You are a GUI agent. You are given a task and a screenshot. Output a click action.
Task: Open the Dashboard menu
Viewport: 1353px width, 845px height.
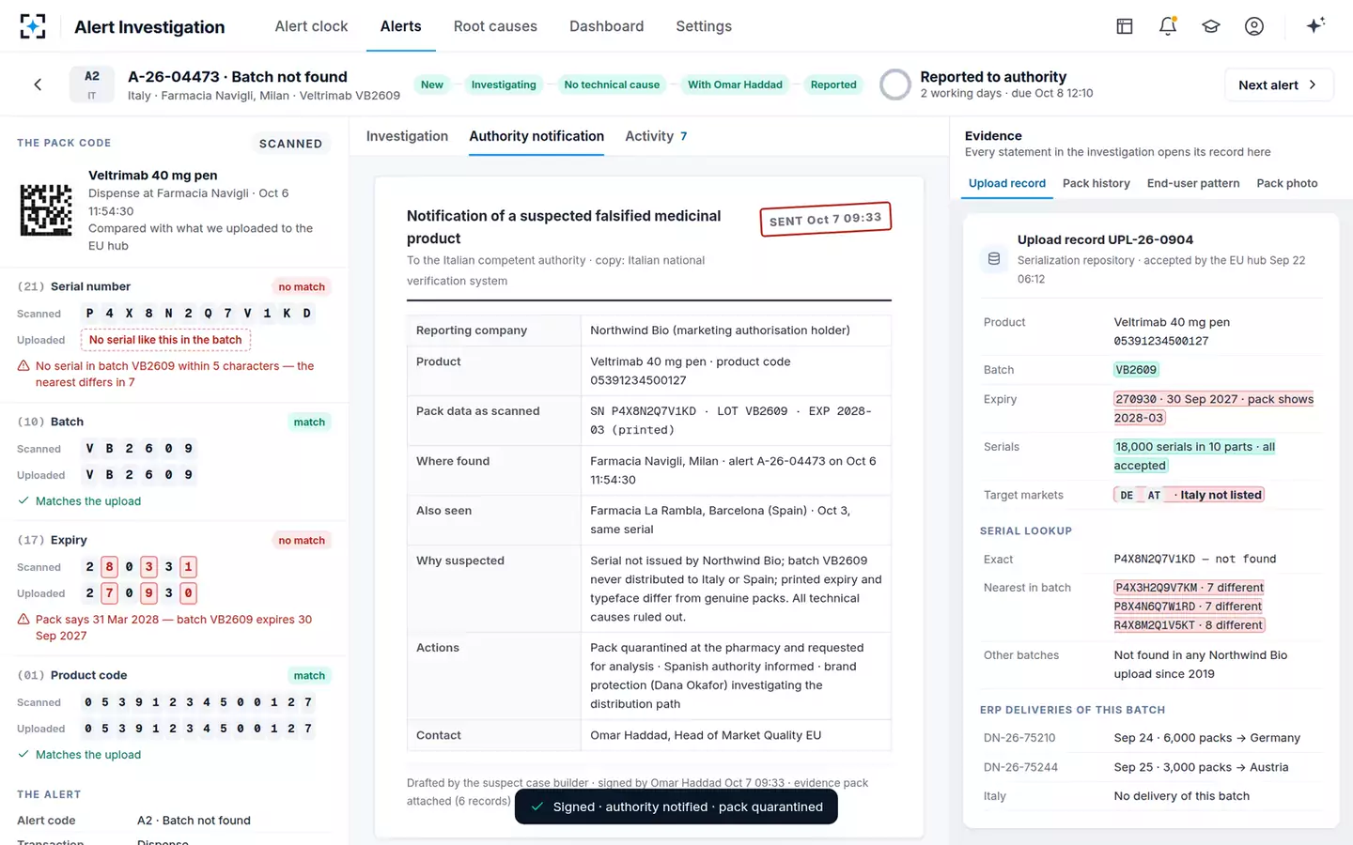click(606, 26)
